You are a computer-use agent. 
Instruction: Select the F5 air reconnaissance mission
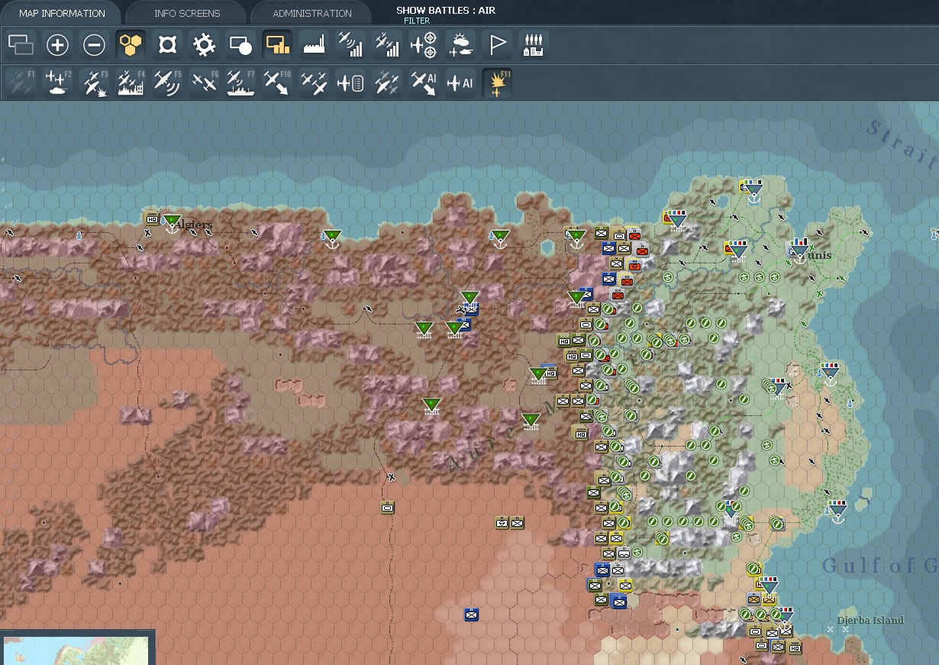pyautogui.click(x=166, y=82)
